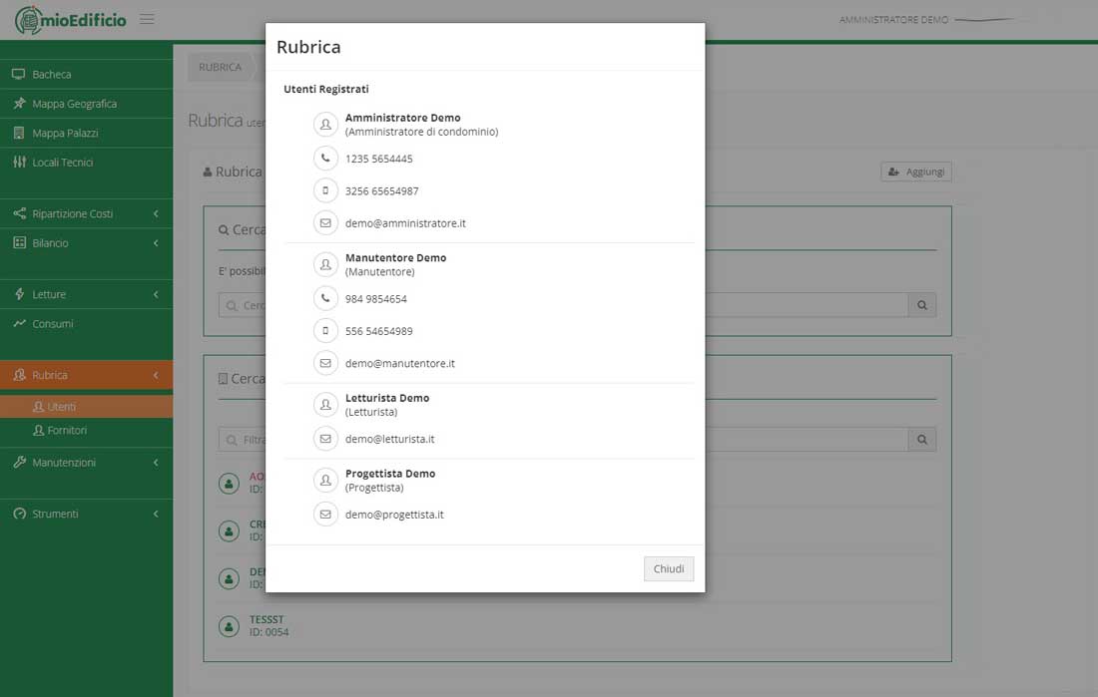Click the RUBRICA breadcrumb item
The image size is (1098, 697).
(220, 67)
